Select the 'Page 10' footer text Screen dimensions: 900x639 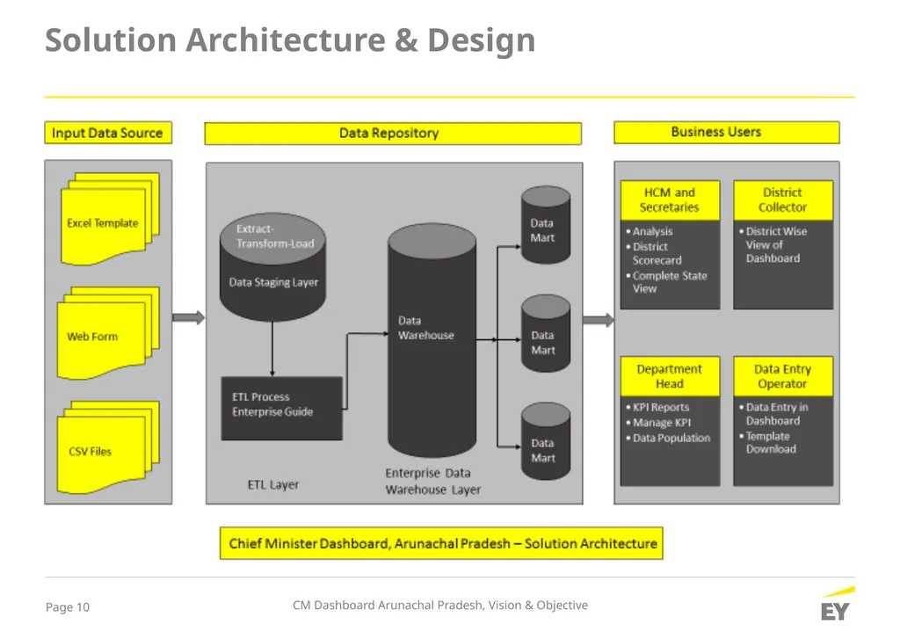[x=68, y=606]
